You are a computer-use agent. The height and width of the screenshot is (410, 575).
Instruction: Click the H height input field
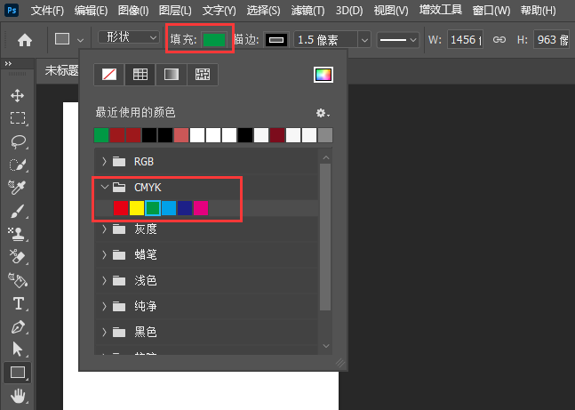click(552, 40)
